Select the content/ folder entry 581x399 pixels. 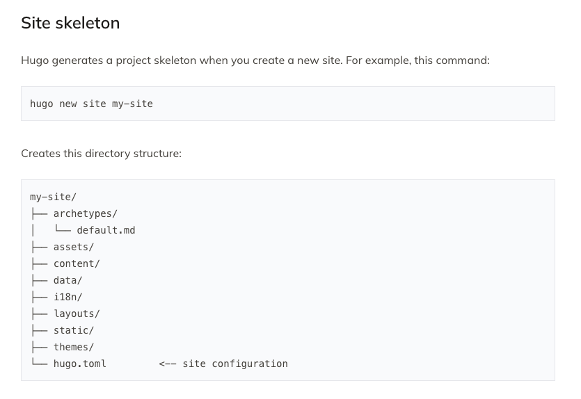(77, 263)
